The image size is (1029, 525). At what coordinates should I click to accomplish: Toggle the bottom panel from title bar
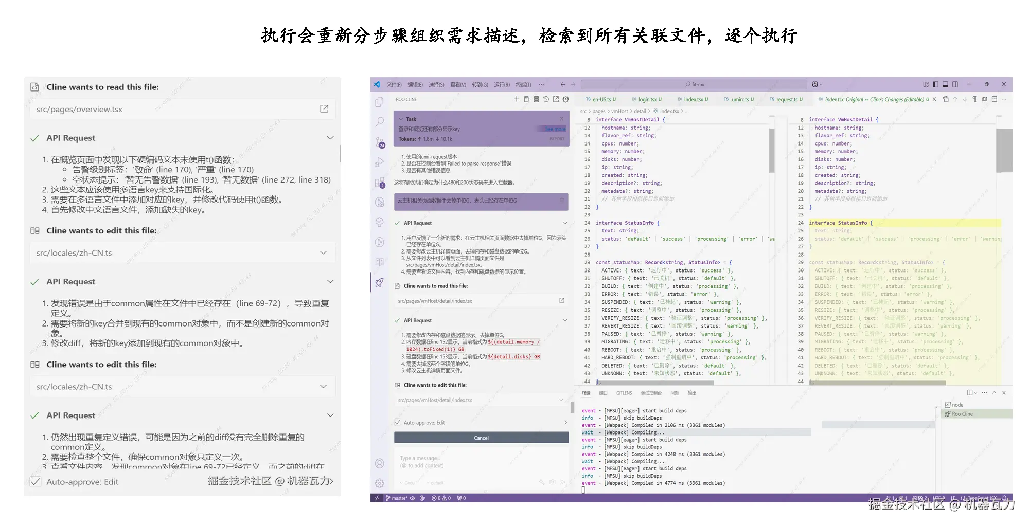coord(945,84)
